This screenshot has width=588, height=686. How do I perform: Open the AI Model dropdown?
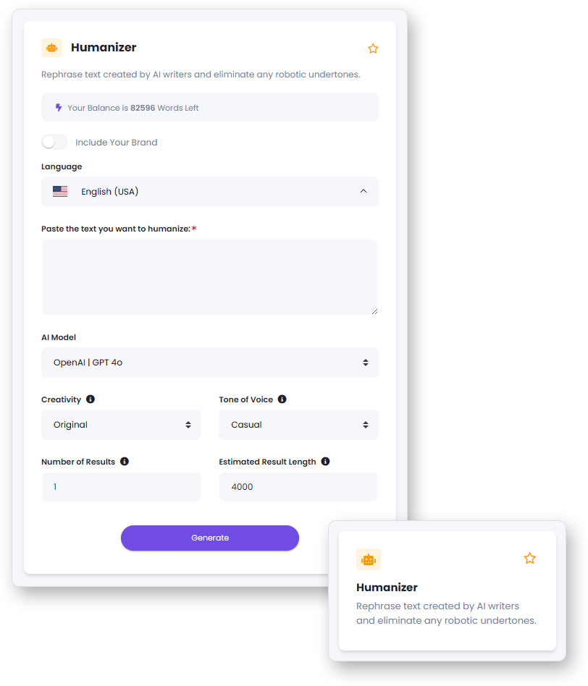(210, 363)
